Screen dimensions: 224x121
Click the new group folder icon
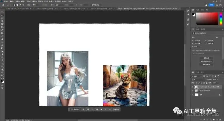(x=214, y=120)
